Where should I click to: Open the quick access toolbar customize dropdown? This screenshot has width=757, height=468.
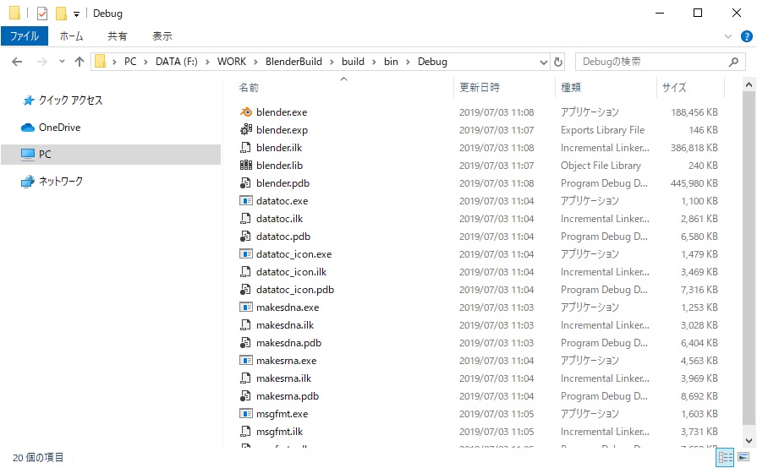click(x=76, y=14)
